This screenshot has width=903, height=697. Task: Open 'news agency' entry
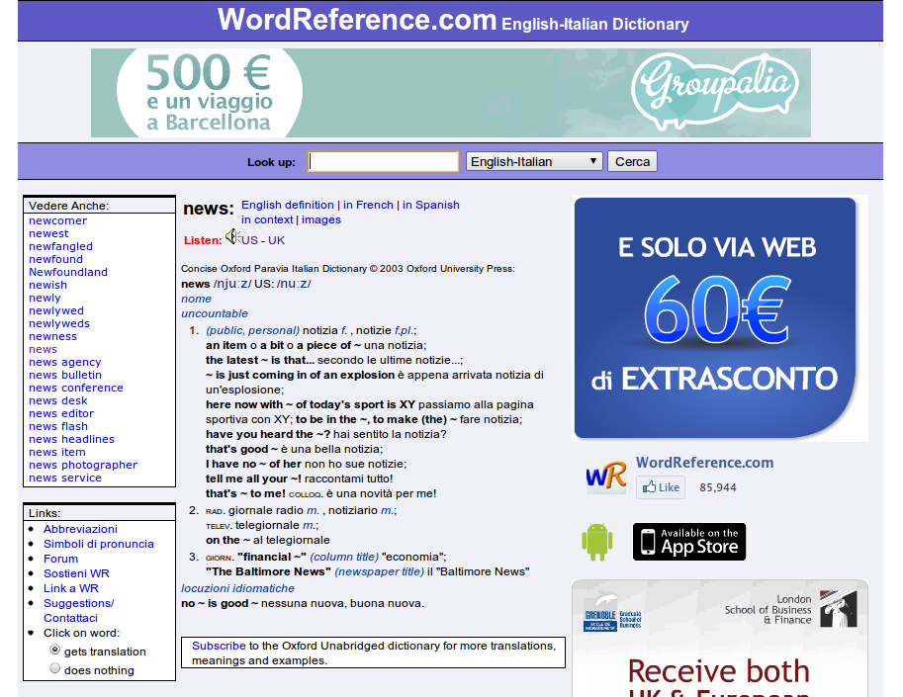coord(65,362)
